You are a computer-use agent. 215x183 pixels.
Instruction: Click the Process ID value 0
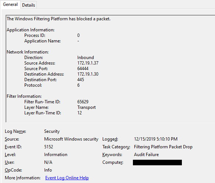[78, 35]
